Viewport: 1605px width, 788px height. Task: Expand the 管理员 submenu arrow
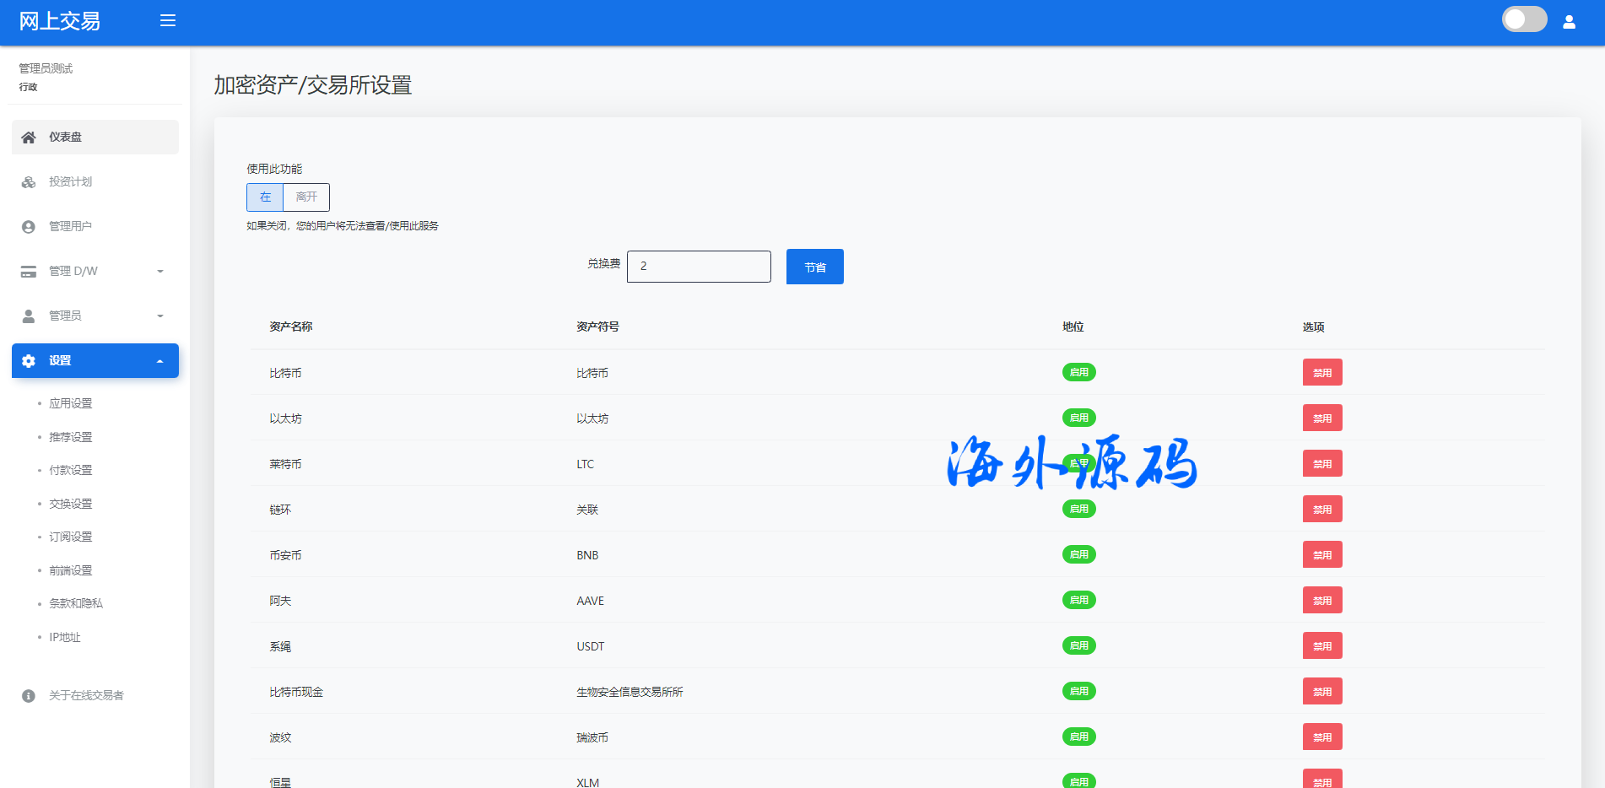coord(160,316)
